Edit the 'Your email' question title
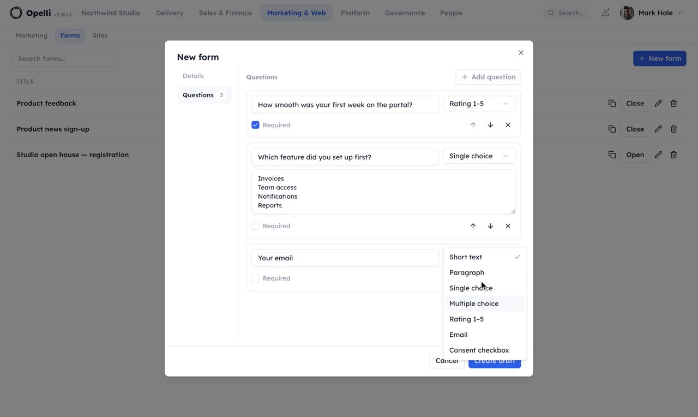The height and width of the screenshot is (417, 698). (x=345, y=258)
